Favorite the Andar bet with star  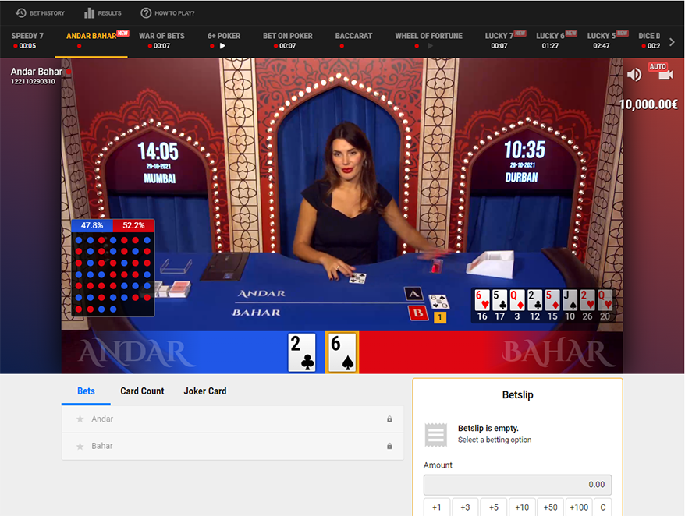pos(80,419)
